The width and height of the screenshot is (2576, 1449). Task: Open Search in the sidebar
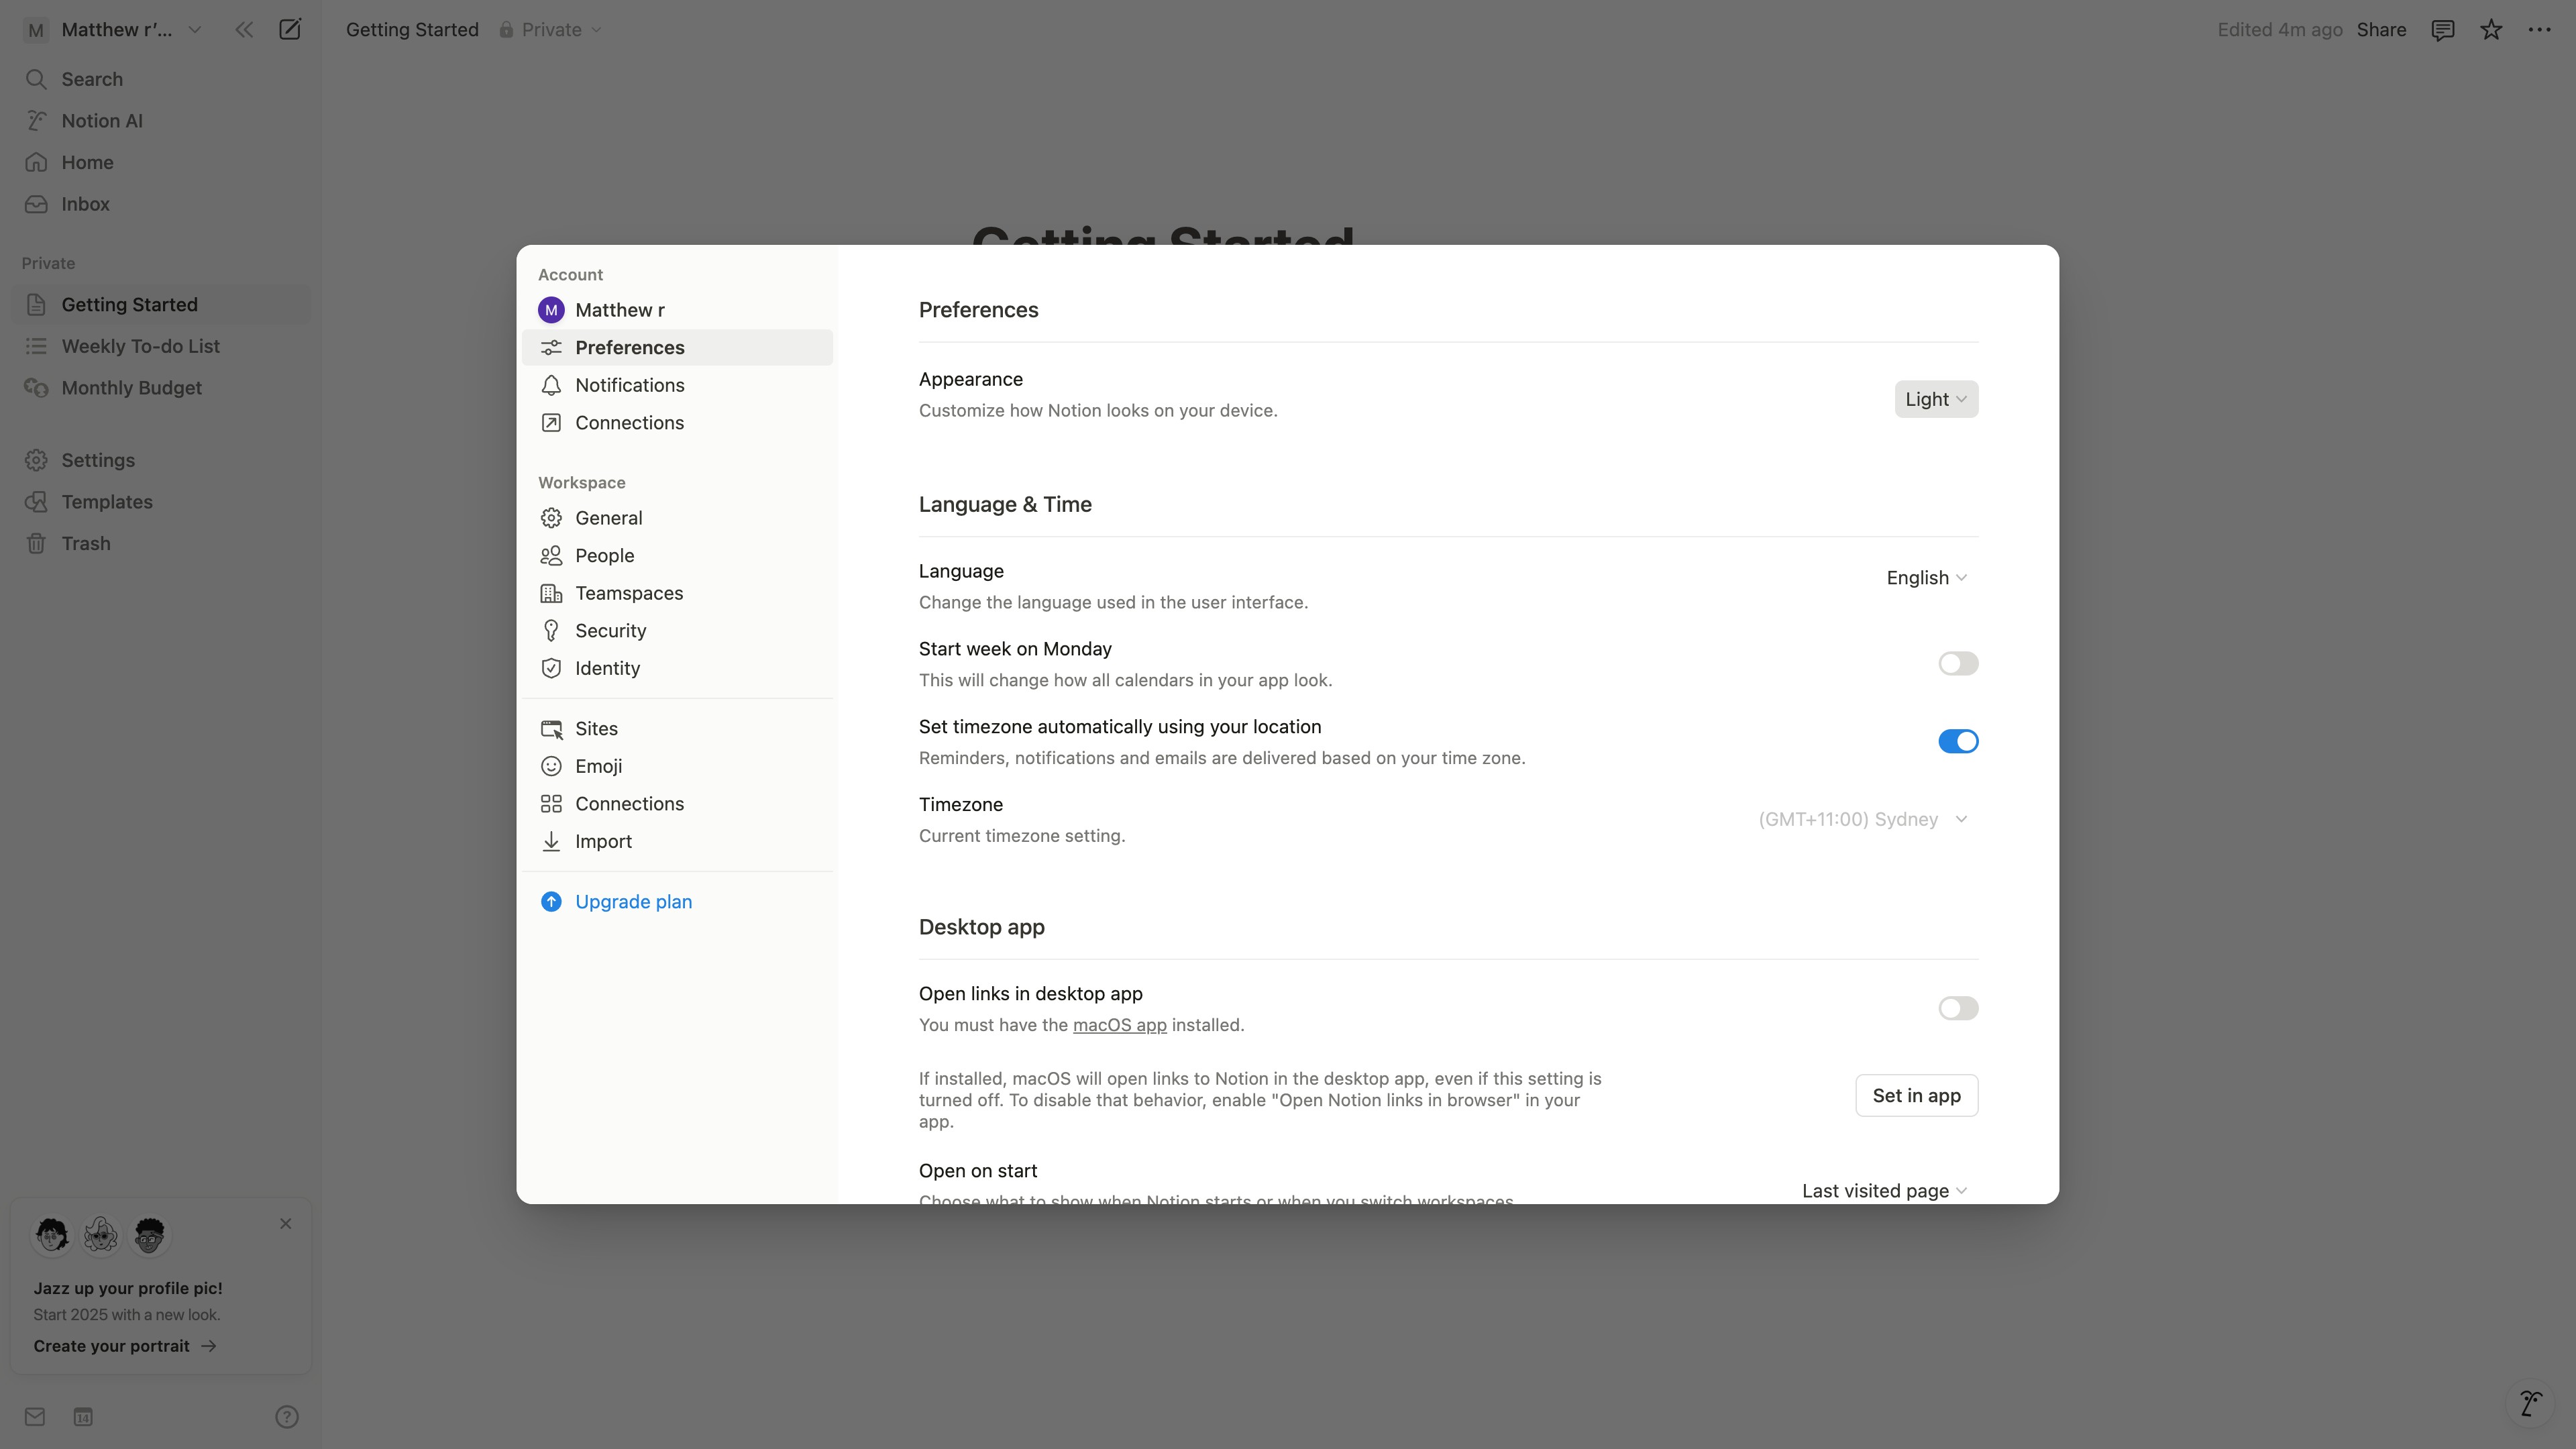pyautogui.click(x=161, y=79)
